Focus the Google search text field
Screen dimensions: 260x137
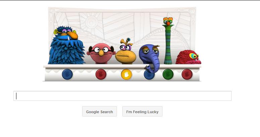pos(122,96)
